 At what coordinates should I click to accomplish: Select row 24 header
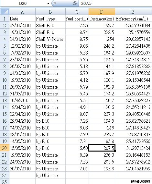click(x=5, y=175)
